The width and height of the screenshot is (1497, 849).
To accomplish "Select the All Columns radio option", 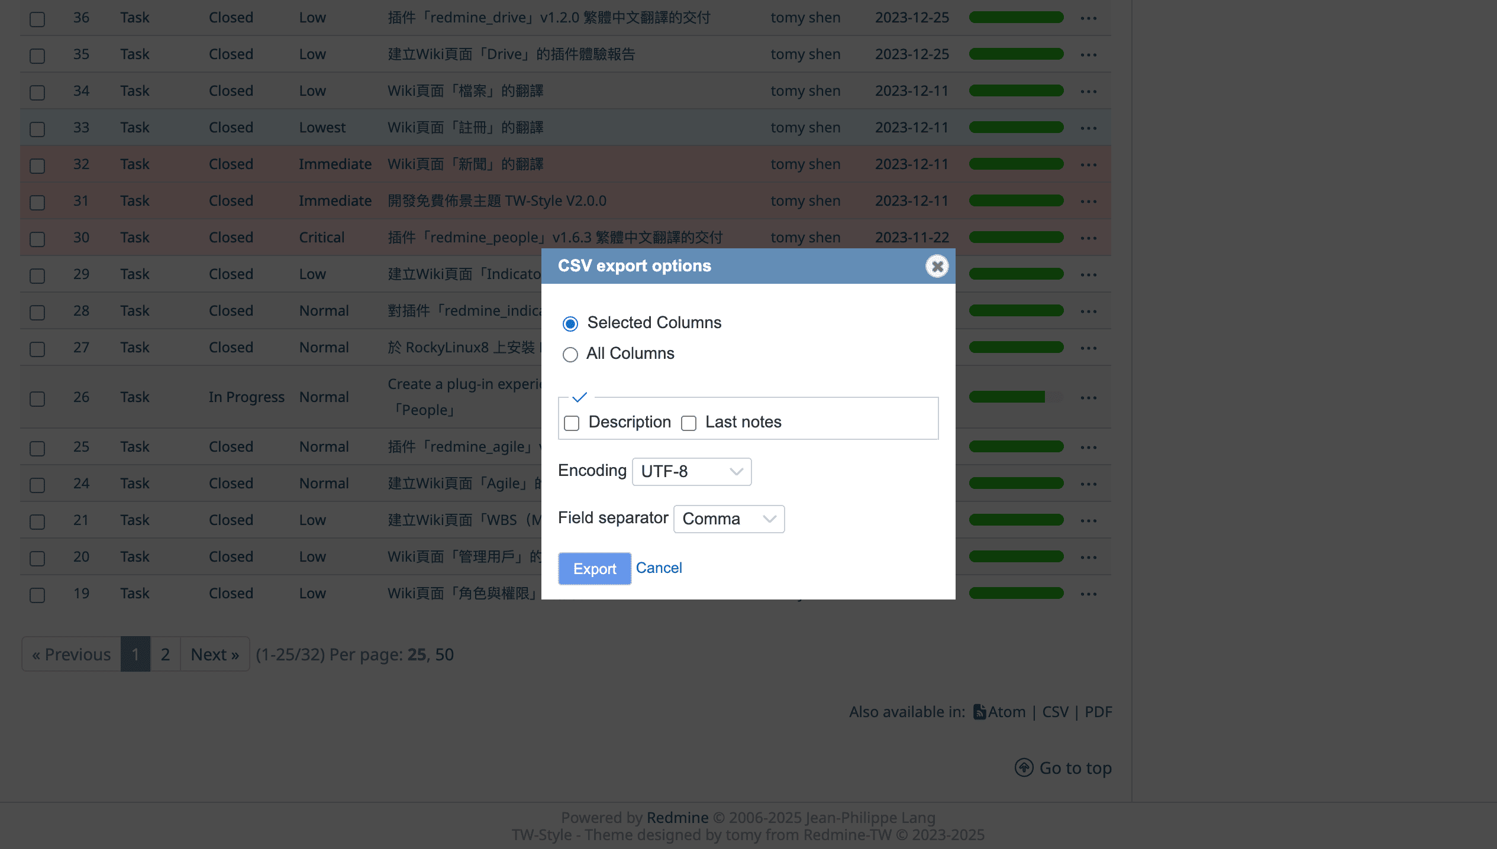I will coord(570,355).
